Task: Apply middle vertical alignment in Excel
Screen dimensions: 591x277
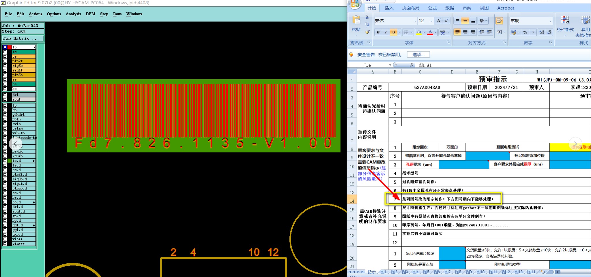Action: click(465, 21)
